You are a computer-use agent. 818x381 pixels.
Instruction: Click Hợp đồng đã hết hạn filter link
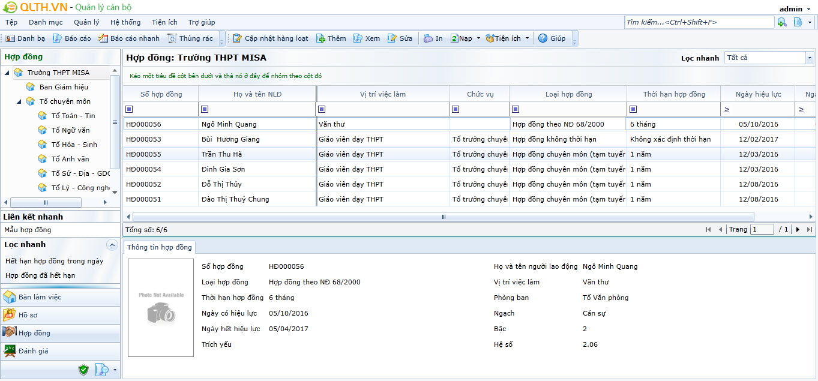click(40, 275)
